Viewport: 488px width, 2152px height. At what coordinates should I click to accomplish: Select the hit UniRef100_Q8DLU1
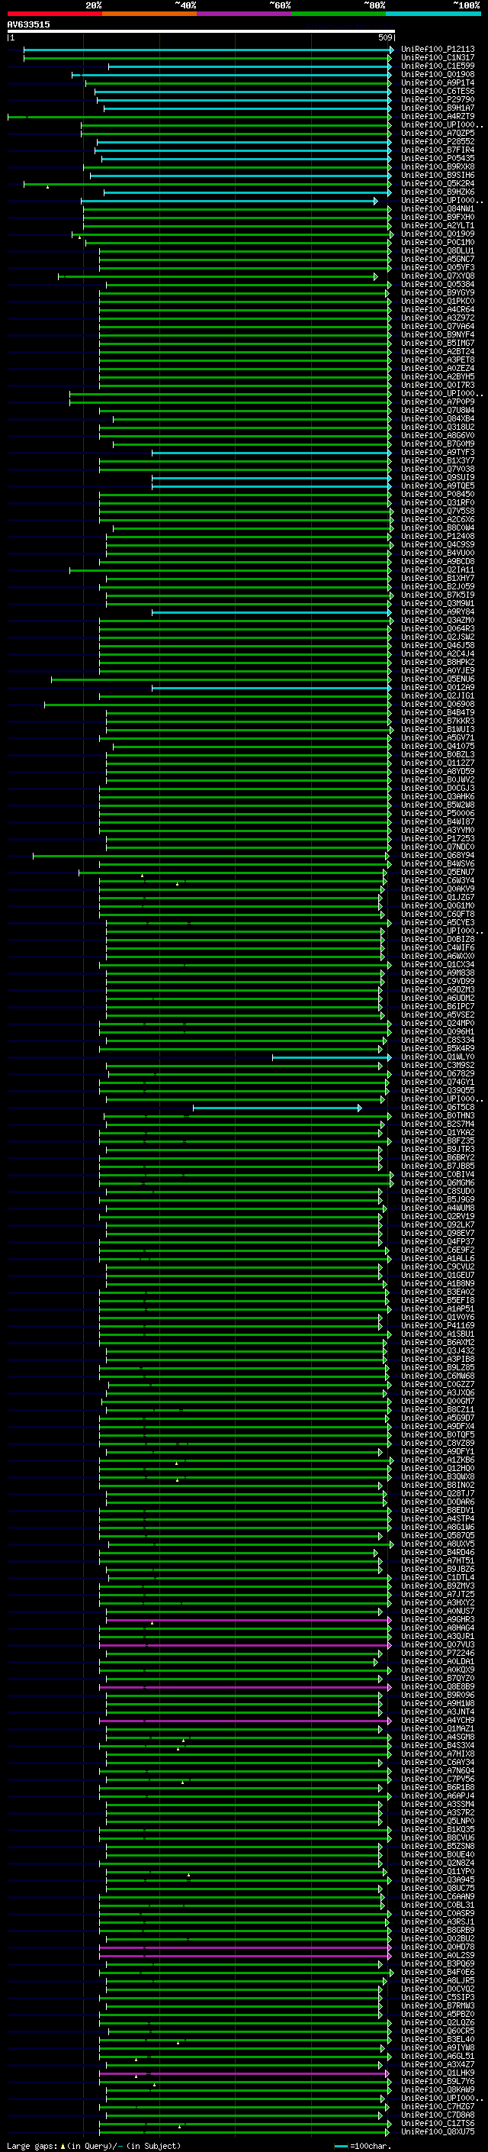pos(438,250)
